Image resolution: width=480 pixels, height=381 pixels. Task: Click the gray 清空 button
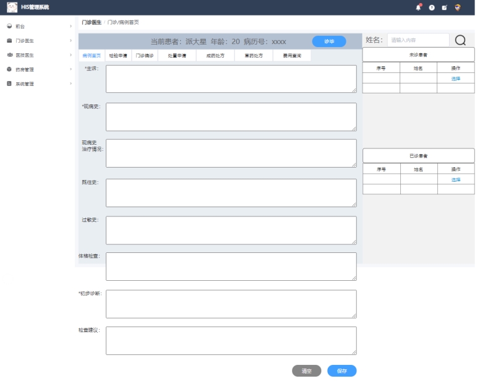pyautogui.click(x=306, y=371)
